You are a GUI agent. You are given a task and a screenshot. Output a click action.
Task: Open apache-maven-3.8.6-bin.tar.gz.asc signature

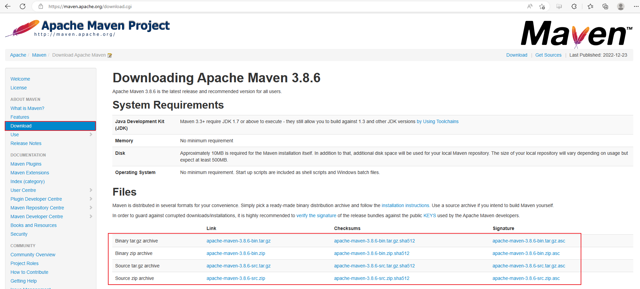point(529,241)
